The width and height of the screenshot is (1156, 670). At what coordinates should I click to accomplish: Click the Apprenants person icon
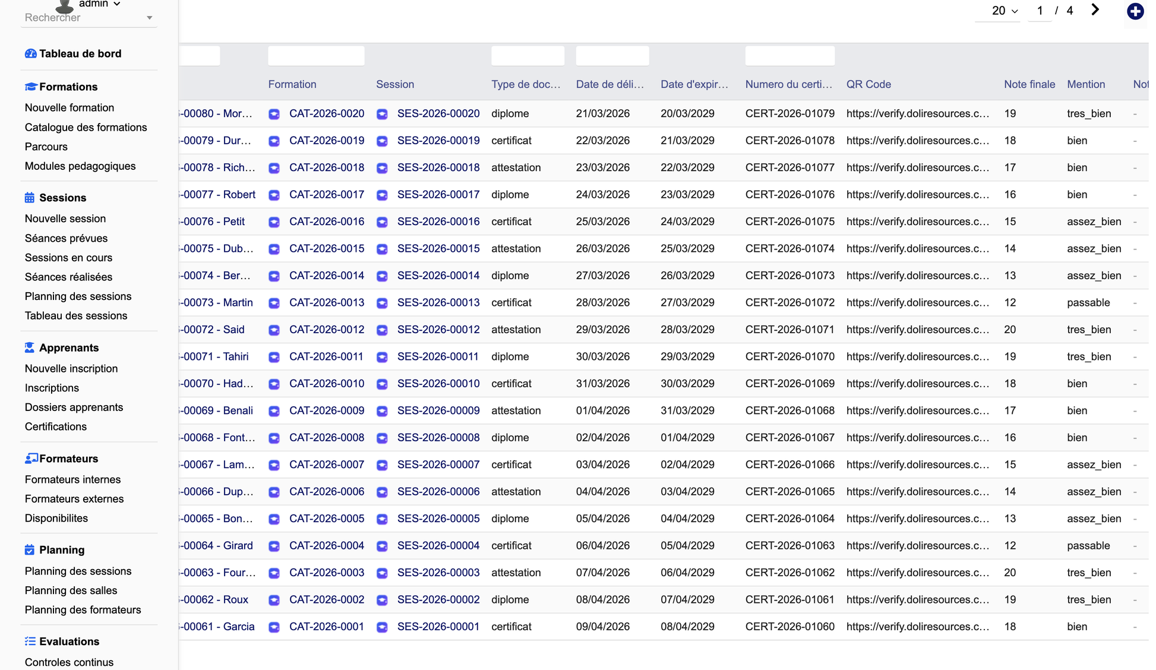point(30,348)
